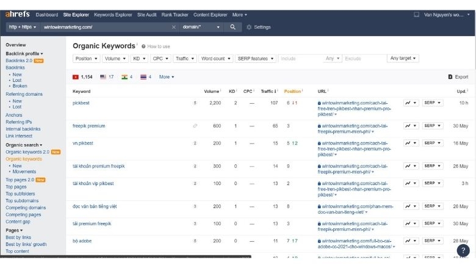Image resolution: width=476 pixels, height=268 pixels.
Task: Open the Any target dropdown
Action: click(403, 58)
